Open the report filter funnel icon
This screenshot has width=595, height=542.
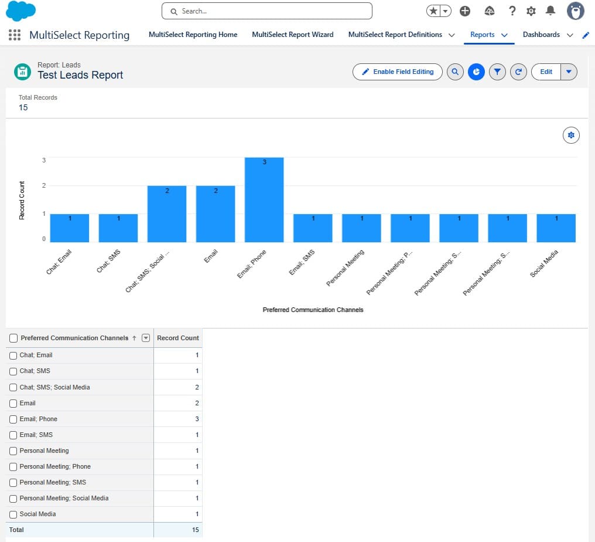tap(497, 72)
